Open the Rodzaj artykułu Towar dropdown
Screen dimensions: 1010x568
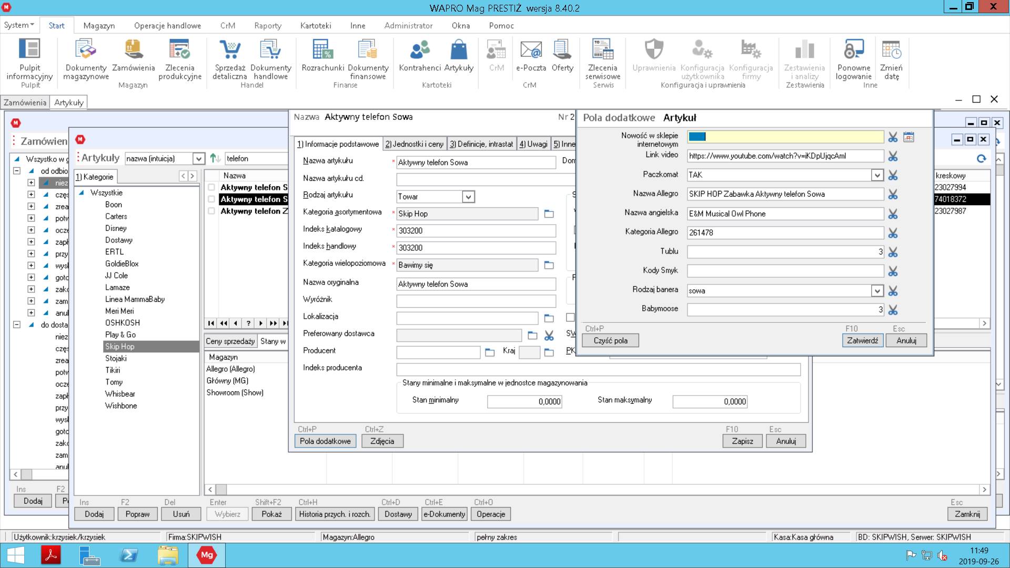[468, 197]
